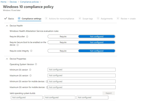Click the Export button
This screenshot has height=104, width=160.
[109, 93]
